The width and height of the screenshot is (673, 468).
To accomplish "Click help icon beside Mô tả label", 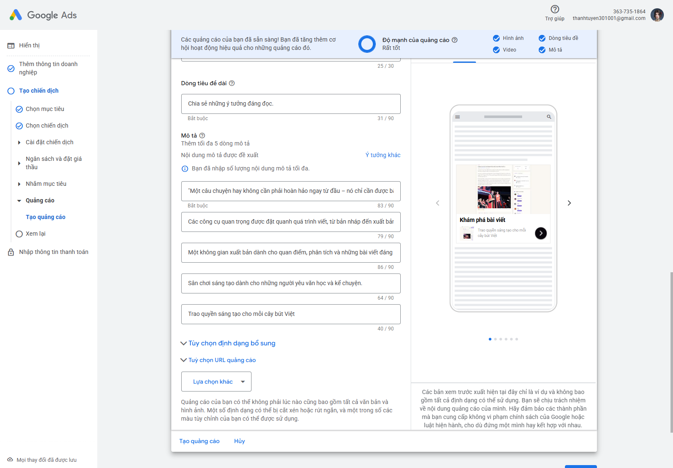I will pyautogui.click(x=202, y=135).
